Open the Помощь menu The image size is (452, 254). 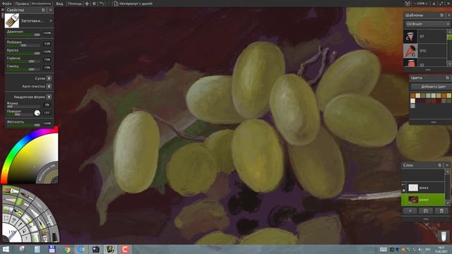point(75,4)
